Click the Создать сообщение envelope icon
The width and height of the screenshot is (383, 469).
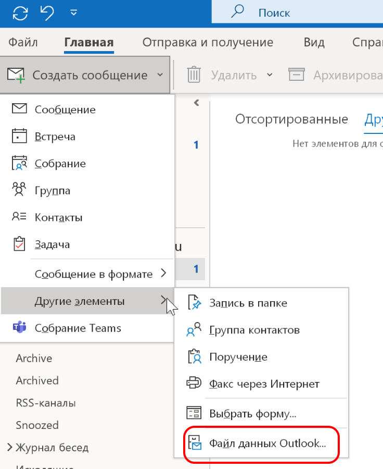point(16,75)
